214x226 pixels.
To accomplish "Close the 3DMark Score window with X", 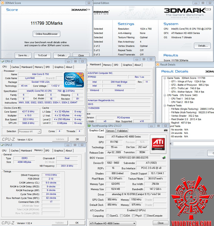I will pyautogui.click(x=89, y=3).
